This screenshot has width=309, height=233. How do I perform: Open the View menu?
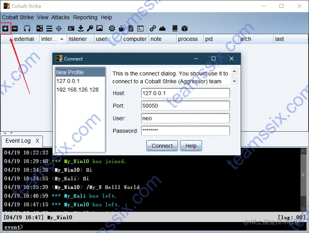click(42, 18)
